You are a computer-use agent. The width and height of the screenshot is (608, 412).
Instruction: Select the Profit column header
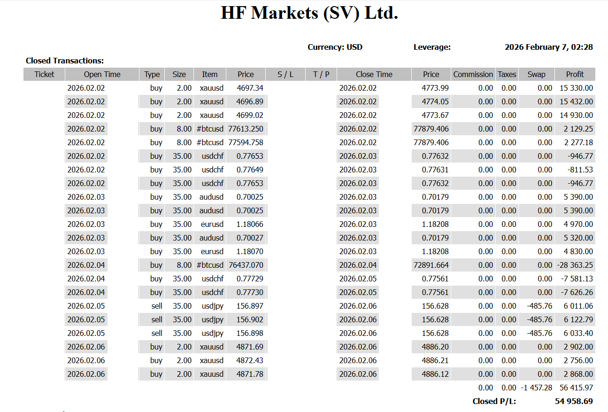[575, 74]
